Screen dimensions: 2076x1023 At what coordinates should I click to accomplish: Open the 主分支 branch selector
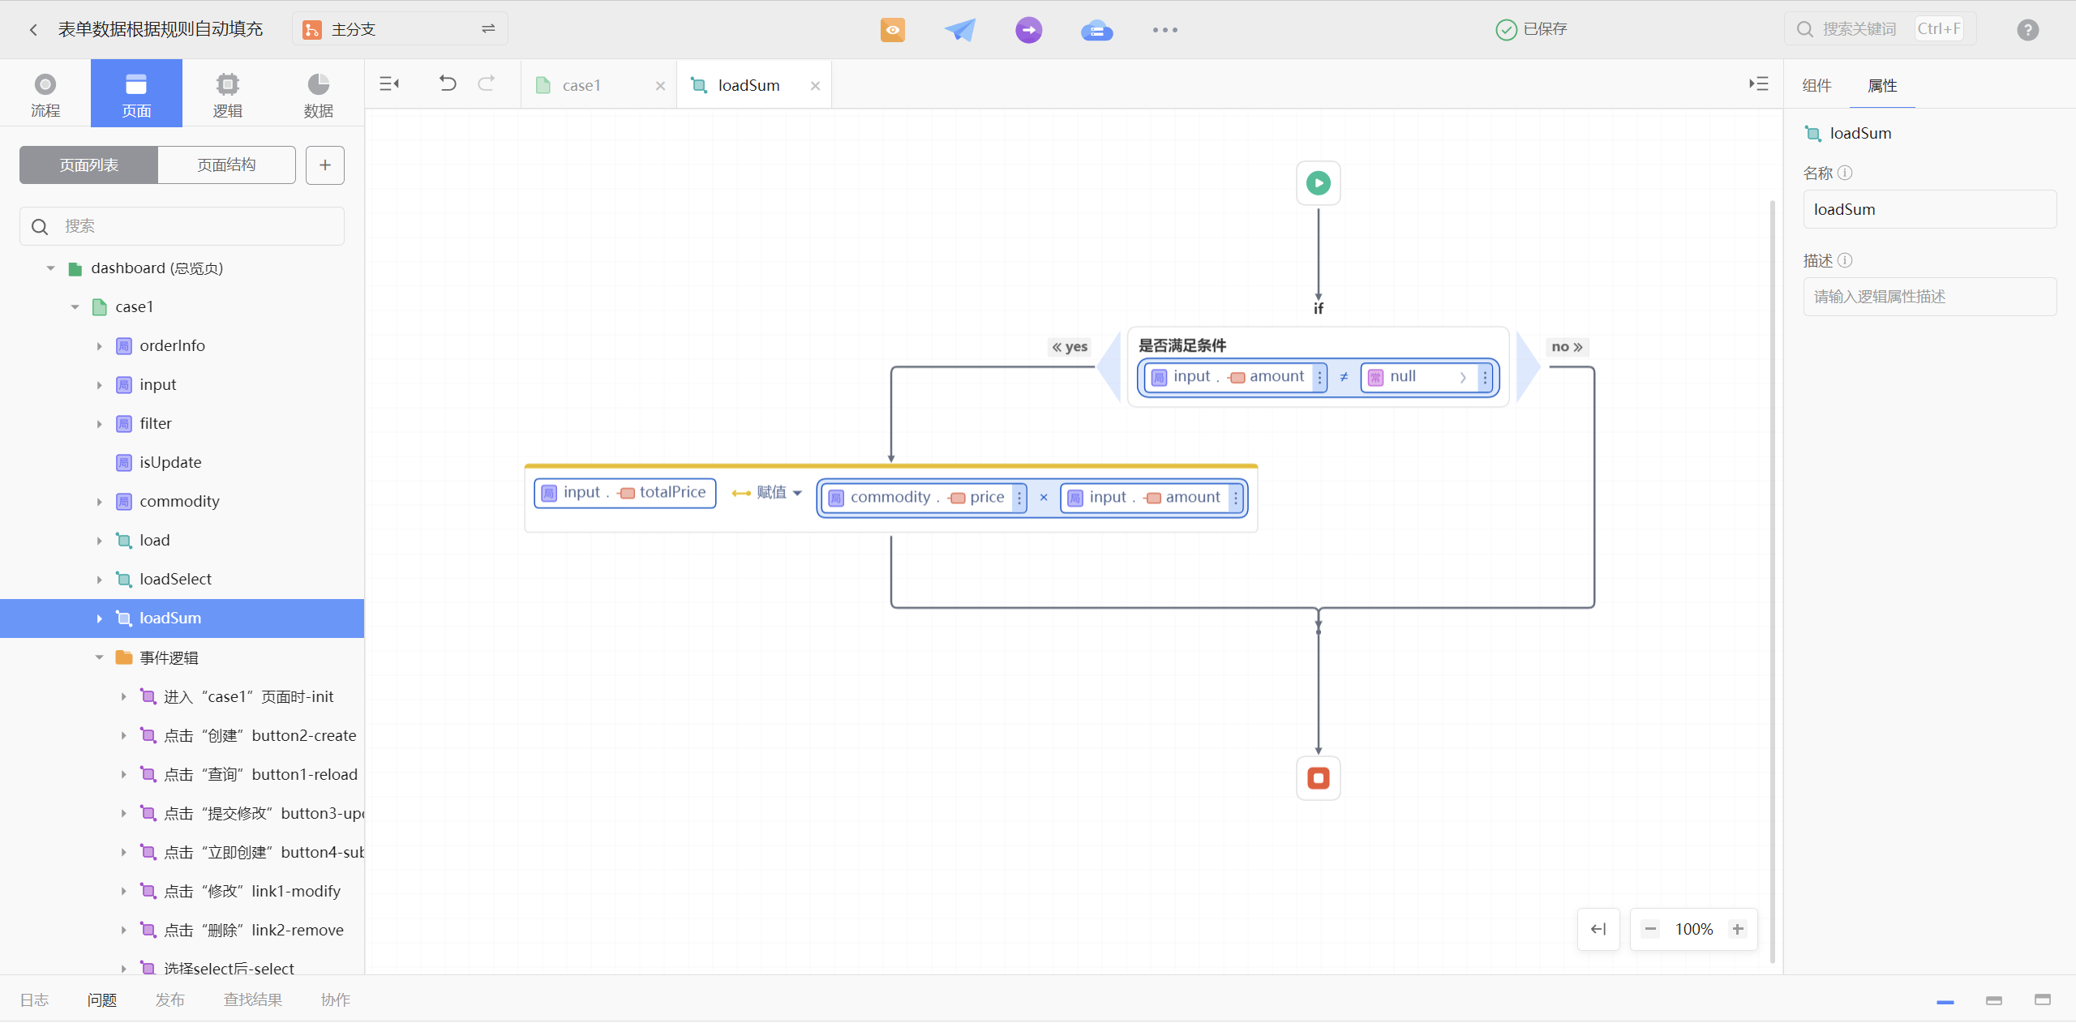[400, 29]
